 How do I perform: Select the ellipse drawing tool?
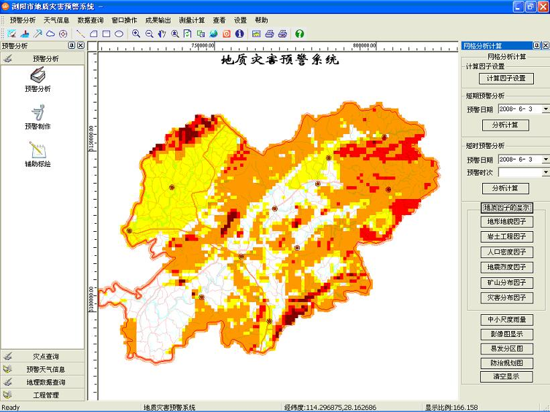119,33
